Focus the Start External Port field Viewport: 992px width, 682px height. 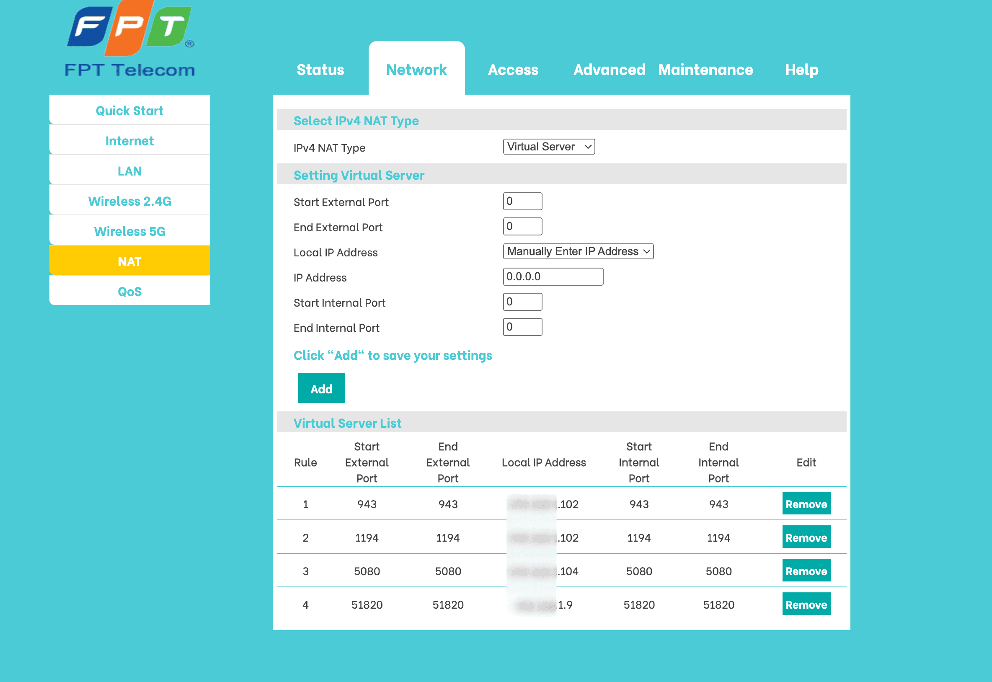pyautogui.click(x=522, y=201)
